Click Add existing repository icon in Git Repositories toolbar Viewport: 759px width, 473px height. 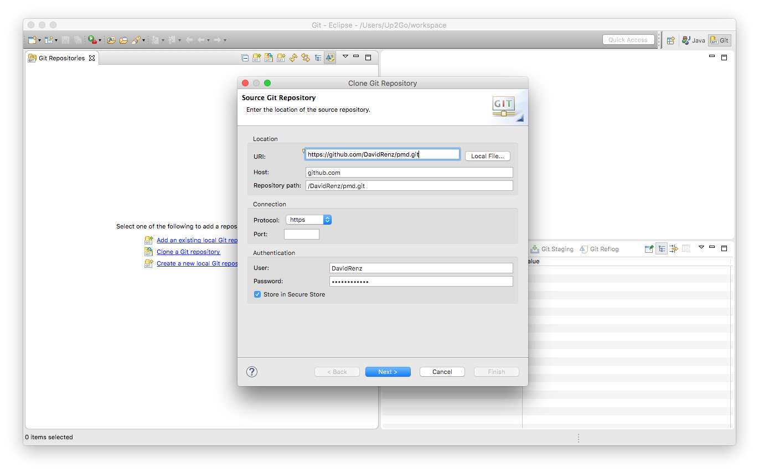[257, 58]
